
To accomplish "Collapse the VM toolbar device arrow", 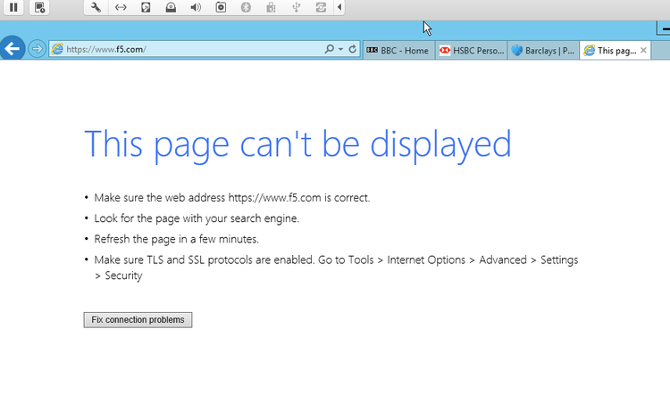I will click(x=339, y=7).
